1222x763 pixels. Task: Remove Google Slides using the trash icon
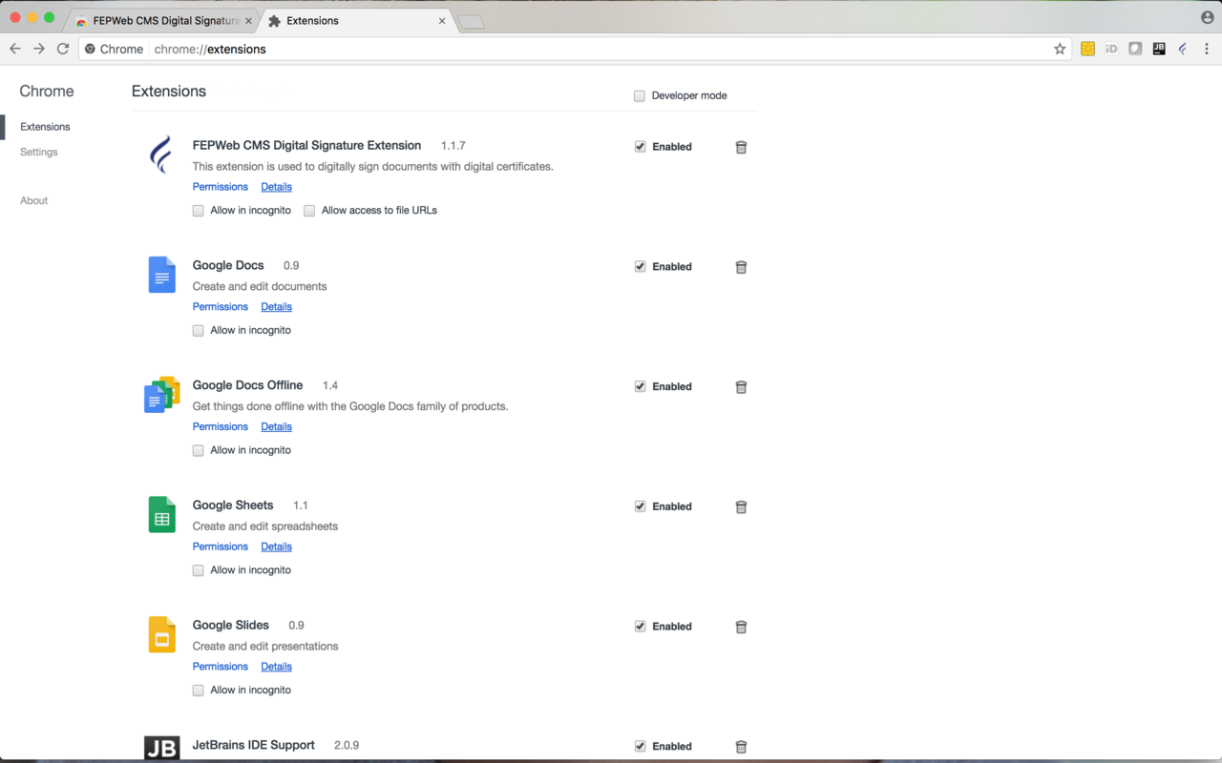(741, 628)
